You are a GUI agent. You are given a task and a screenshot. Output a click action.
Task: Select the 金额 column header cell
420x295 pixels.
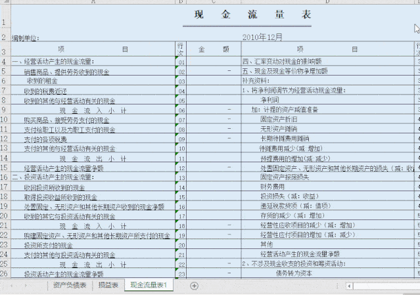214,49
